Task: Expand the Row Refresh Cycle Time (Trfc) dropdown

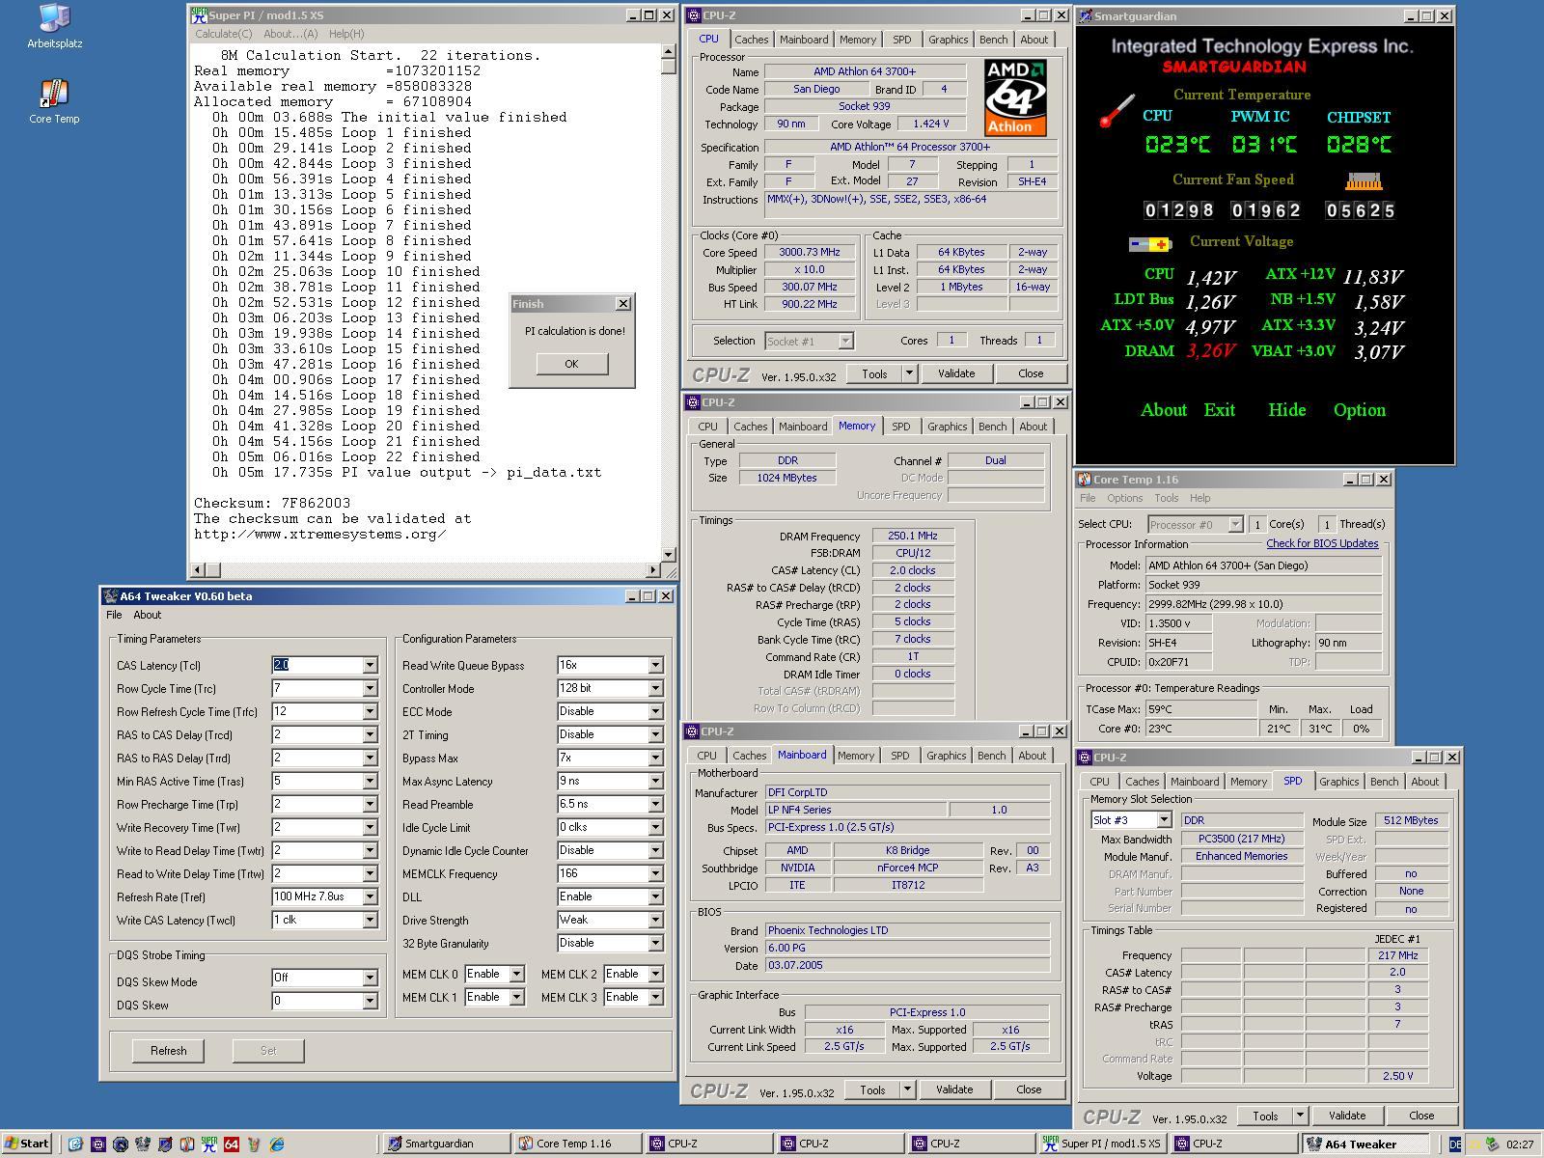Action: 370,711
